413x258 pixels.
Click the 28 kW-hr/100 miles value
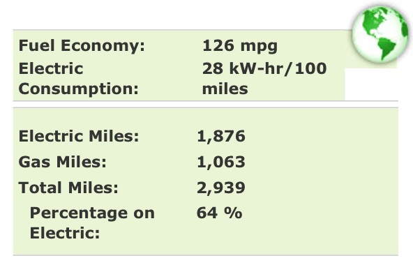click(264, 79)
